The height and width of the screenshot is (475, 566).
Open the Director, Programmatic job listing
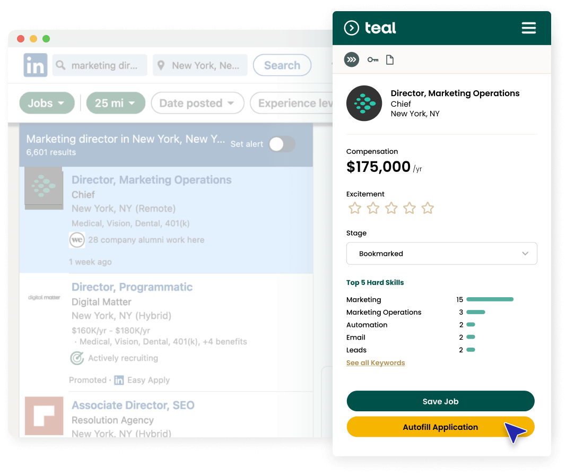click(132, 287)
